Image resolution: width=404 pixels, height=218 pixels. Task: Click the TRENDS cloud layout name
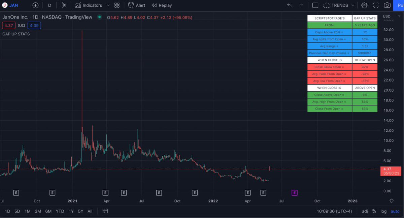(x=336, y=5)
